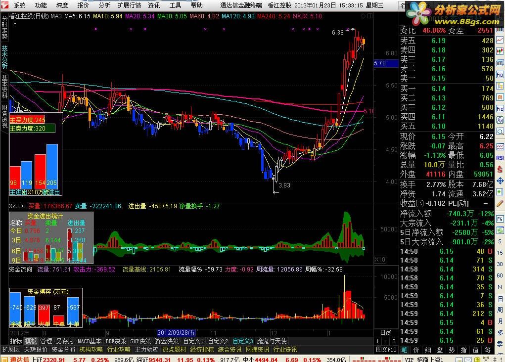Click the green refresh icon below F5
505x362 pixels.
(x=500, y=230)
